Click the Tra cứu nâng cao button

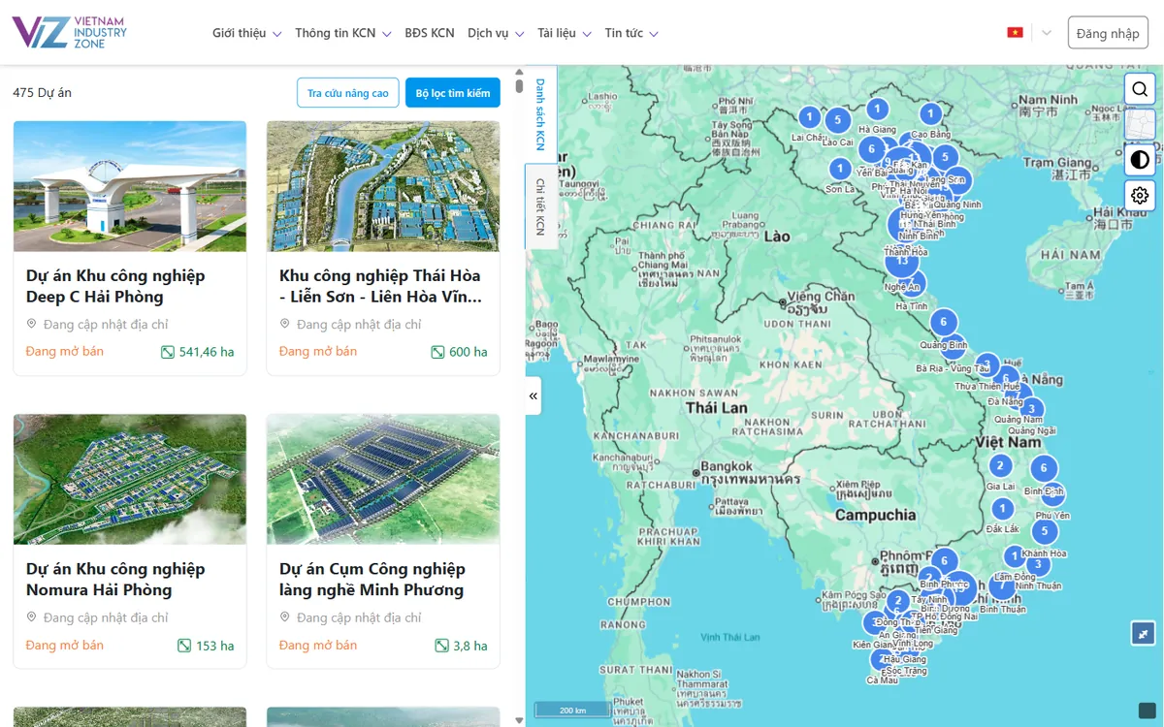348,93
